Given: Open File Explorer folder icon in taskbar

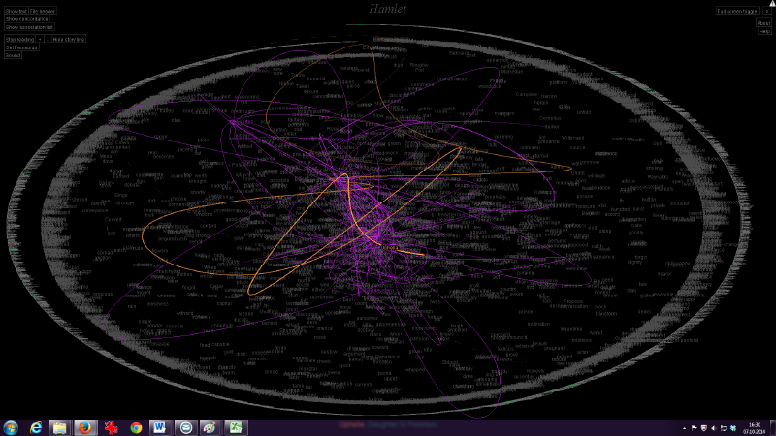Looking at the screenshot, I should (x=60, y=427).
